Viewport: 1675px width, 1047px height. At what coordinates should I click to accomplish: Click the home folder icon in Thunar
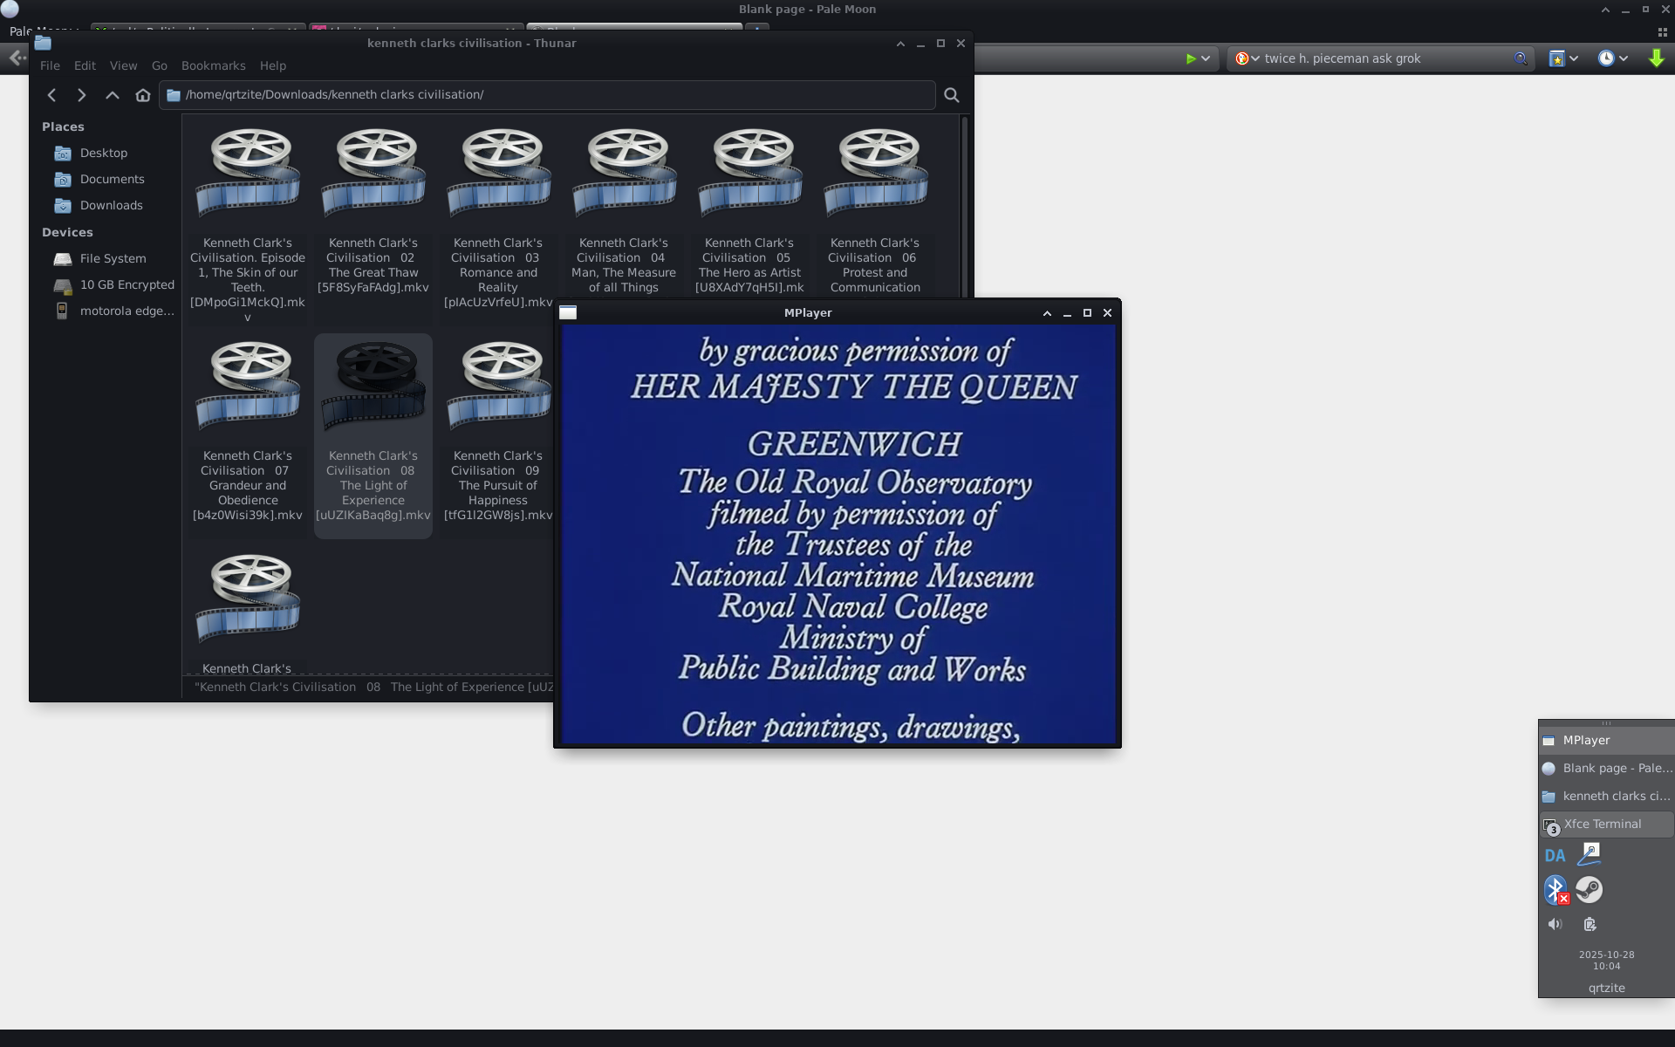(x=143, y=95)
